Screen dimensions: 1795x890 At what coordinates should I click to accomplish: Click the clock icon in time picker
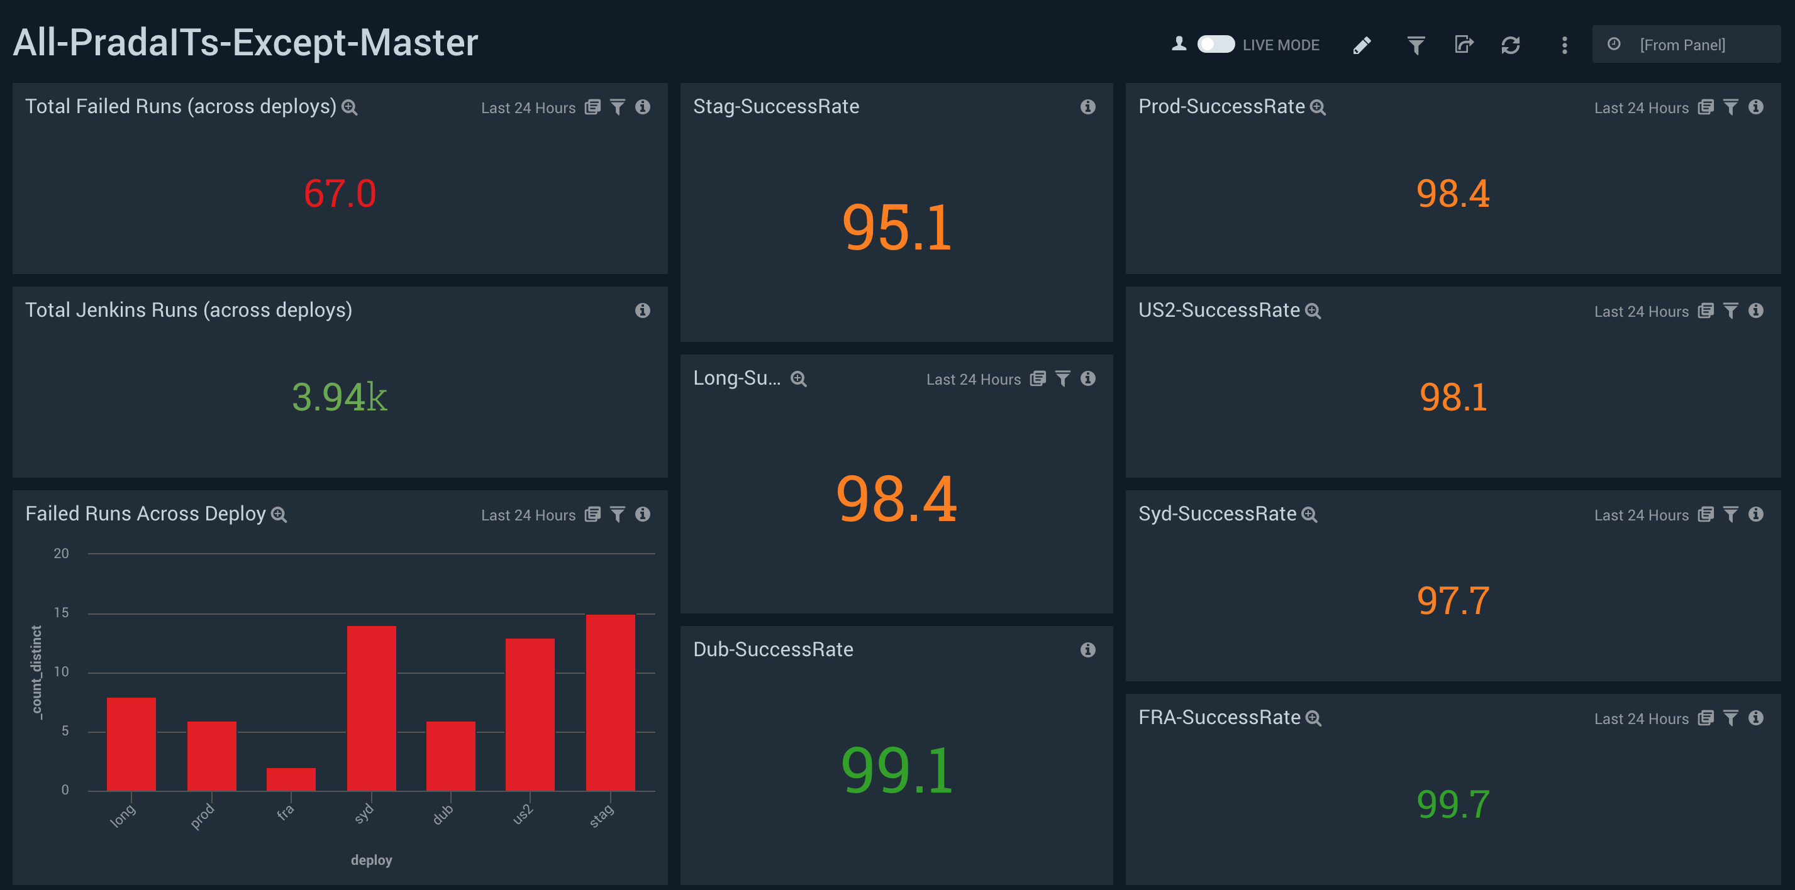click(1613, 45)
